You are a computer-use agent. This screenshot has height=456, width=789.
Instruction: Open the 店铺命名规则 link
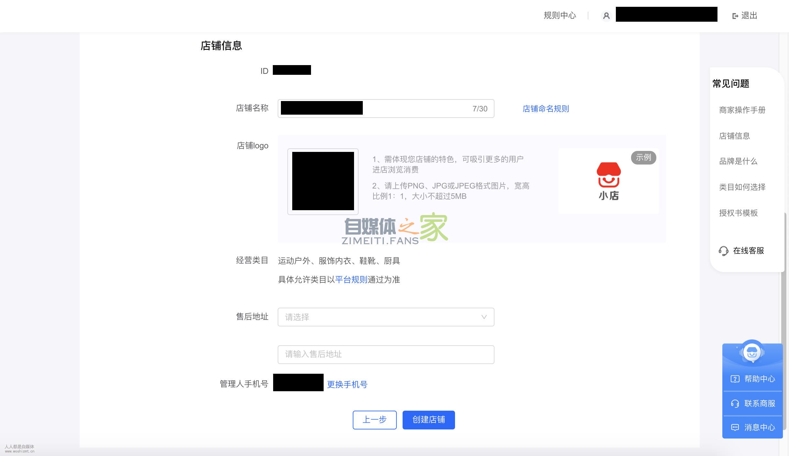[546, 109]
